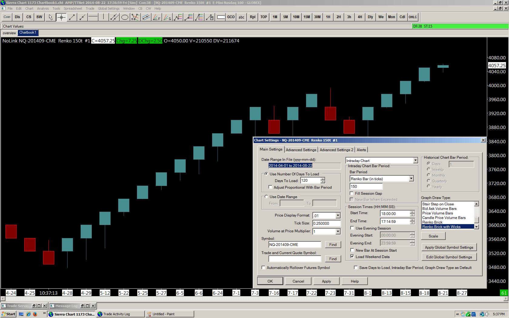This screenshot has width=509, height=318.
Task: Select the abc text drawing tool
Action: (x=241, y=17)
